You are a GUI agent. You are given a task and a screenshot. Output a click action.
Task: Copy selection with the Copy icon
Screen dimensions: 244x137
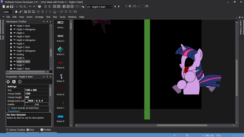21,6
